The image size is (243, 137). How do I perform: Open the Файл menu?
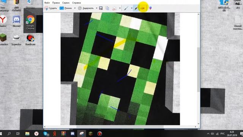[47, 3]
